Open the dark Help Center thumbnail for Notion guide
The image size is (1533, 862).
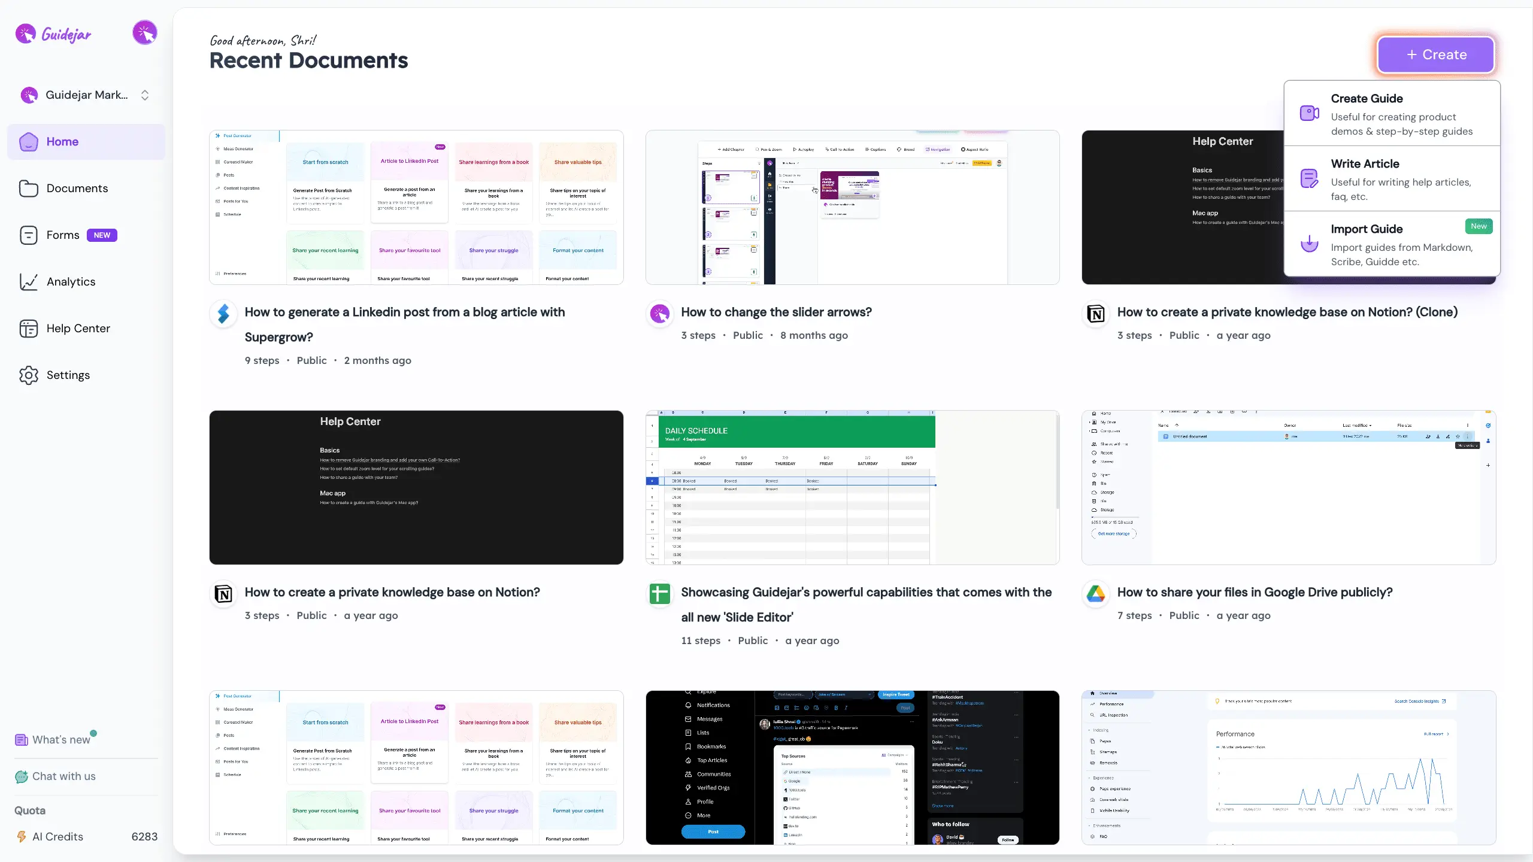(x=416, y=487)
